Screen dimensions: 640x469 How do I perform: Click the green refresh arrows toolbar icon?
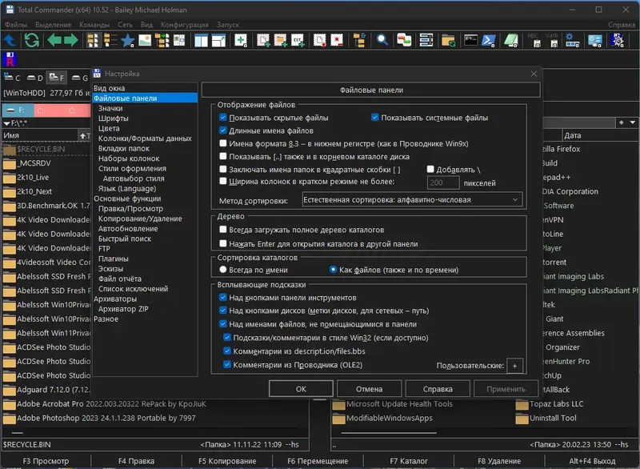(32, 40)
